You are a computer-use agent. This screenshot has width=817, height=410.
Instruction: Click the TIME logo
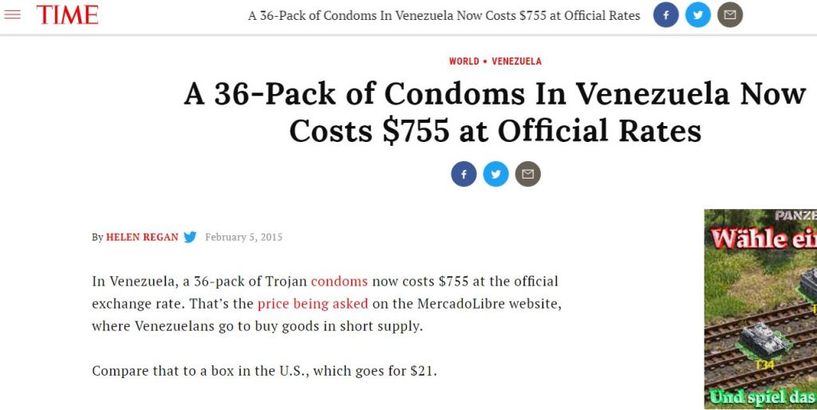tap(67, 15)
